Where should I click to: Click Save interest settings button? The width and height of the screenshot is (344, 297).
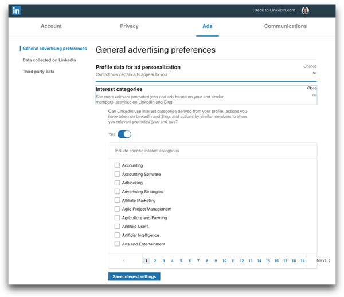click(x=134, y=276)
